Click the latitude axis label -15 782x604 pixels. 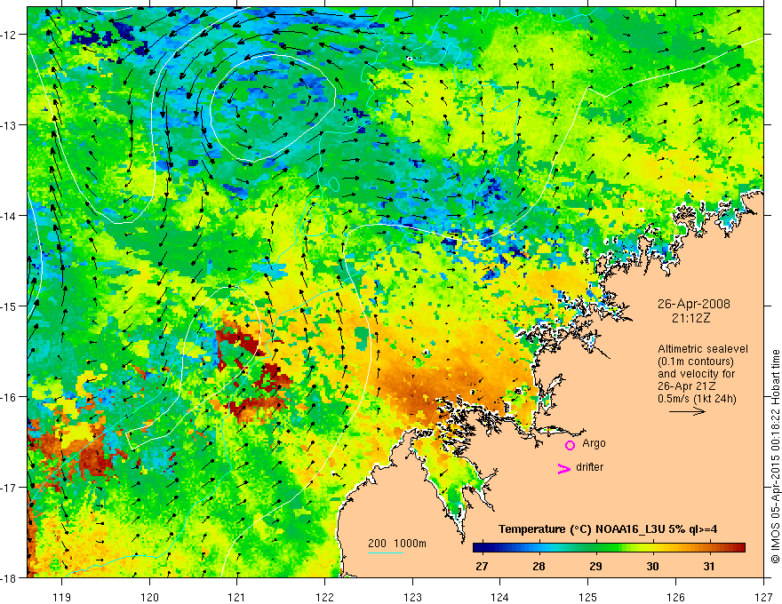click(9, 306)
